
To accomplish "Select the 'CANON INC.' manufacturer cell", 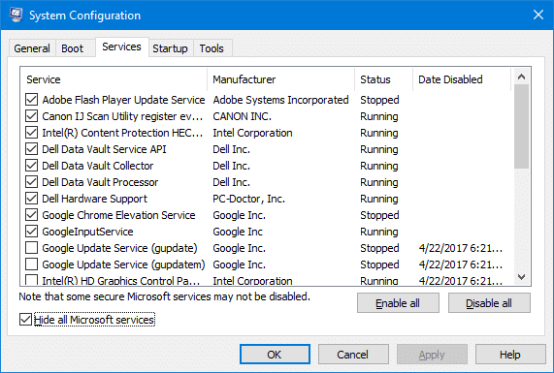I will (x=242, y=116).
